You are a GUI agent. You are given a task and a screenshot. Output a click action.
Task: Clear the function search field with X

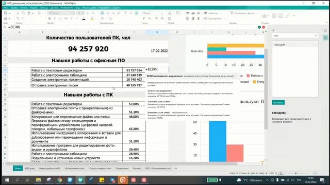[x=316, y=35]
